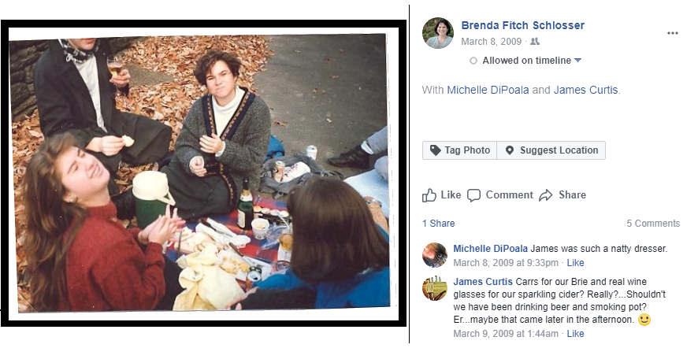Click the thumbs-up Like icon
Image resolution: width=698 pixels, height=348 pixels.
[429, 195]
